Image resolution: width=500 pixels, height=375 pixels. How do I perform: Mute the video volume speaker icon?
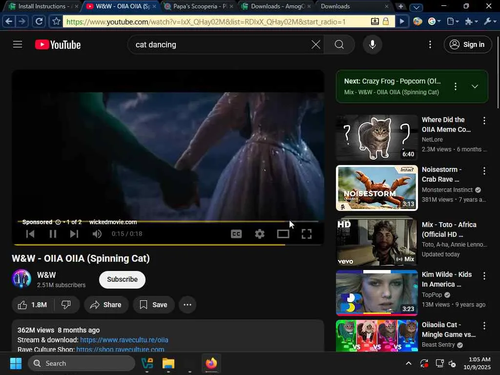[97, 234]
